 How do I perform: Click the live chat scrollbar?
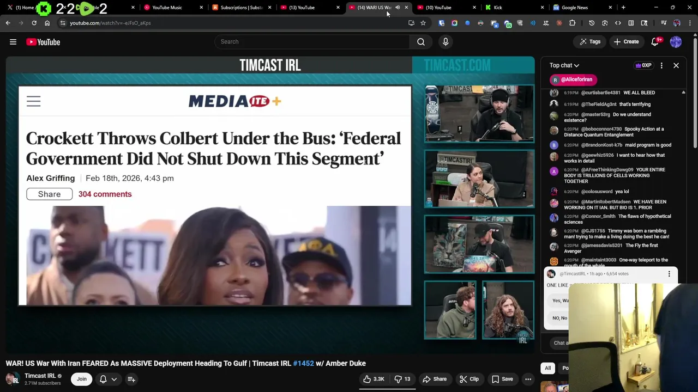(x=683, y=177)
